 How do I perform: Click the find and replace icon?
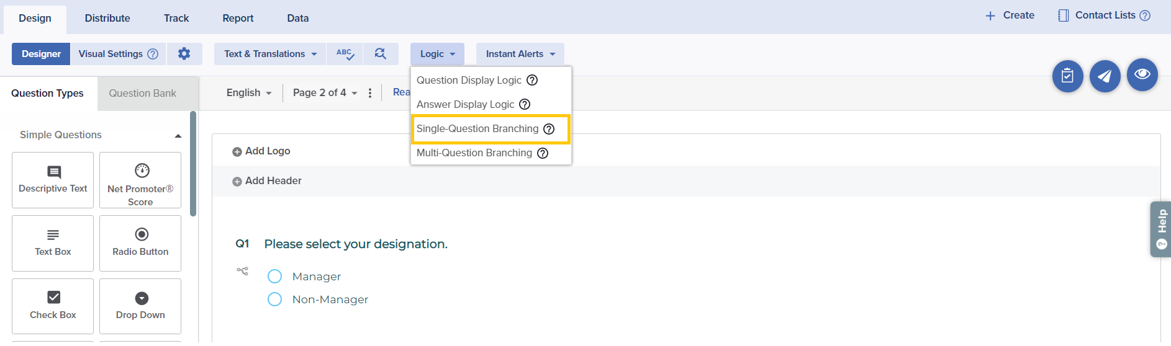[x=381, y=54]
